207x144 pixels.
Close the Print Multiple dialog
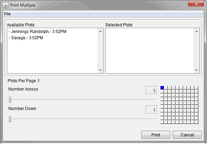[196, 3]
